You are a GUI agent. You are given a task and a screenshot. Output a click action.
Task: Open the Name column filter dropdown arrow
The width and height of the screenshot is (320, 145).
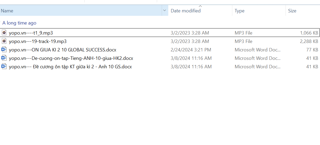coord(165,11)
